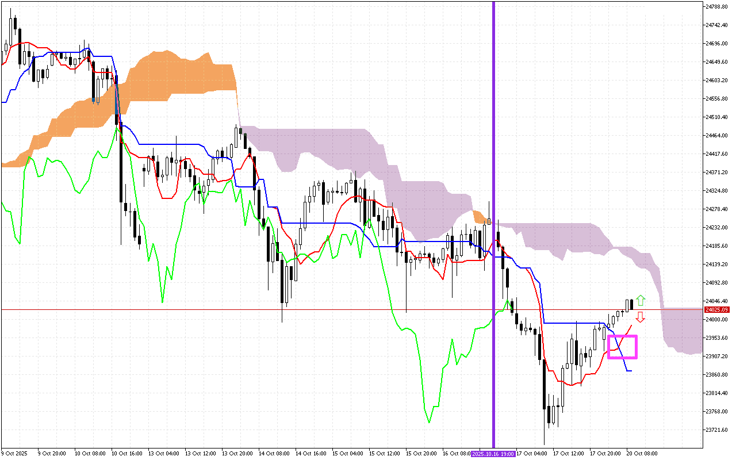Click the 24324.80 price axis label
736x460 pixels.
(x=716, y=191)
